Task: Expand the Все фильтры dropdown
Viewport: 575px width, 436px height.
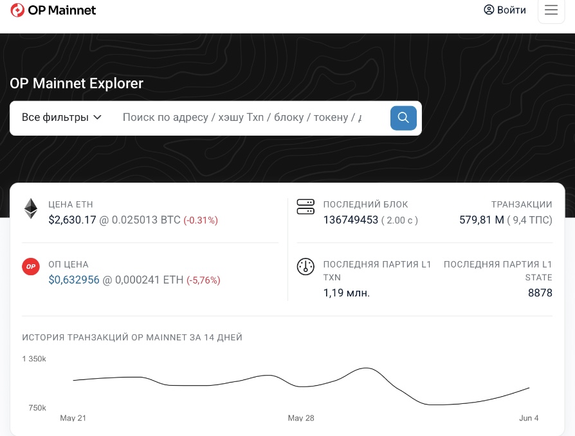Action: point(62,117)
